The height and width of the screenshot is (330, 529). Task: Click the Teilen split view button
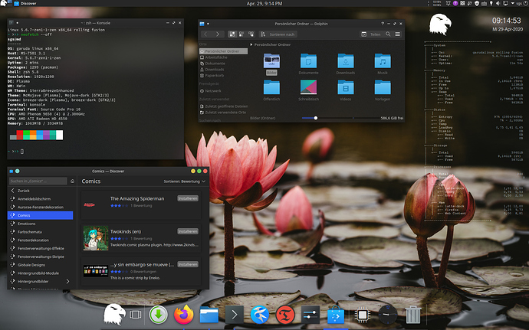click(371, 34)
